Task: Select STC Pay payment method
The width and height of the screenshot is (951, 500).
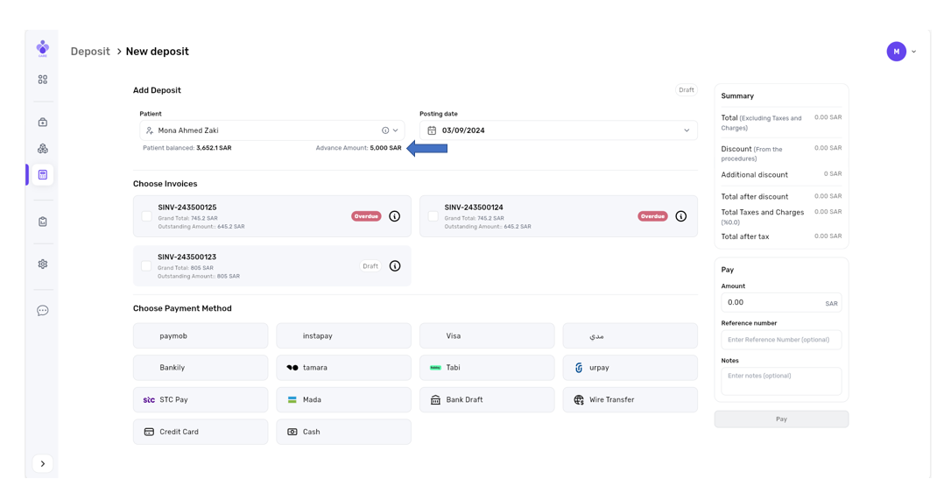Action: pyautogui.click(x=201, y=400)
